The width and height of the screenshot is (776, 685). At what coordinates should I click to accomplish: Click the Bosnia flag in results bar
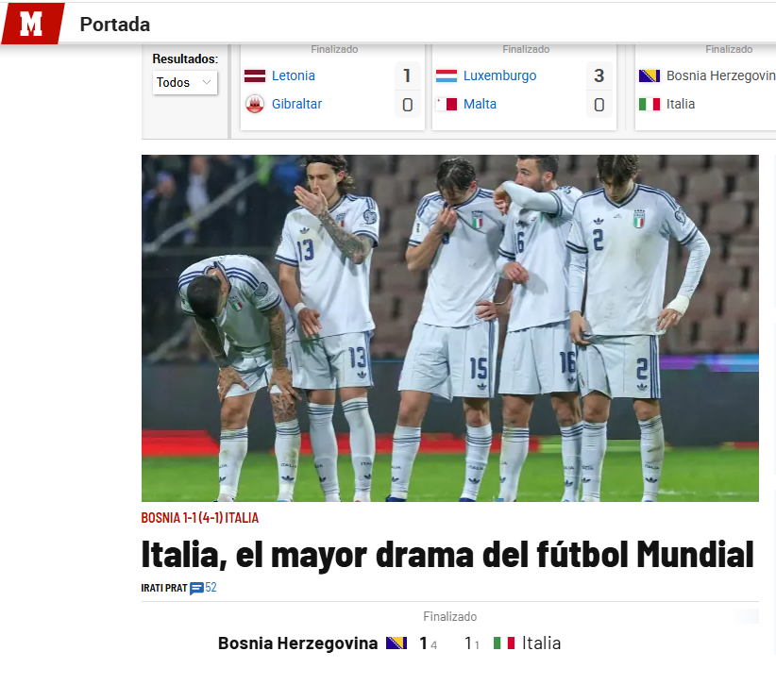point(649,75)
